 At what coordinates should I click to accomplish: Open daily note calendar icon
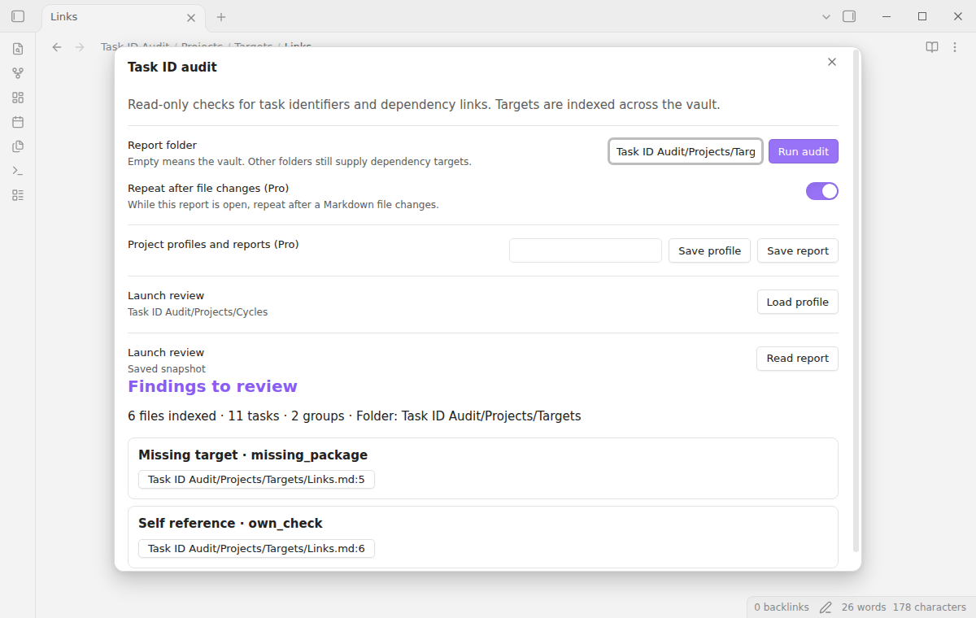(x=18, y=122)
